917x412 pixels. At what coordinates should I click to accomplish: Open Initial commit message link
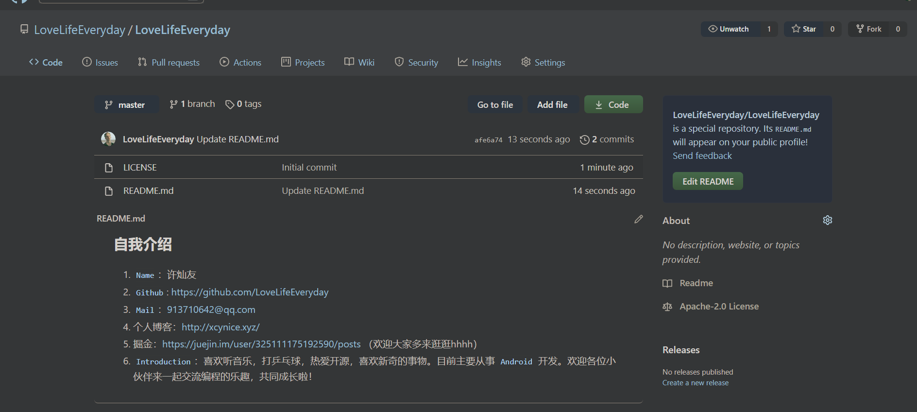[309, 168]
